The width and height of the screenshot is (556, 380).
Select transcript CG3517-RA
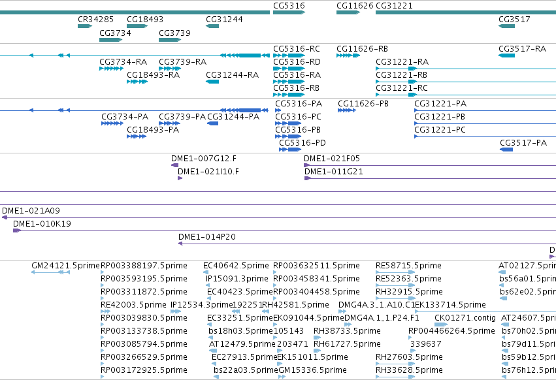coord(507,55)
